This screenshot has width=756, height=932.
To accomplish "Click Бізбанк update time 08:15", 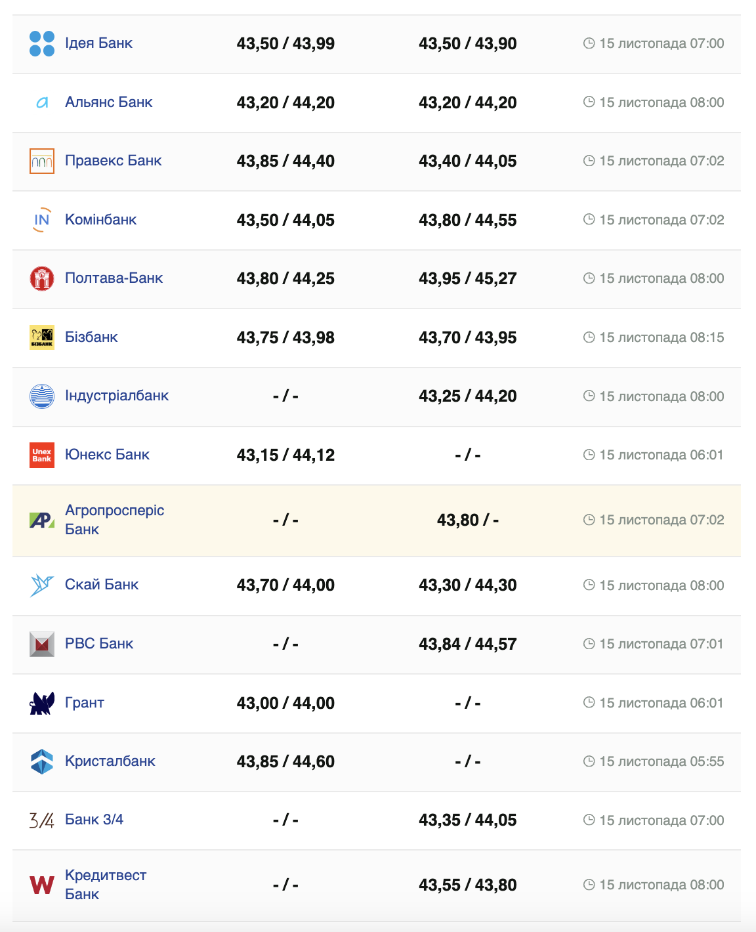I will tap(661, 337).
